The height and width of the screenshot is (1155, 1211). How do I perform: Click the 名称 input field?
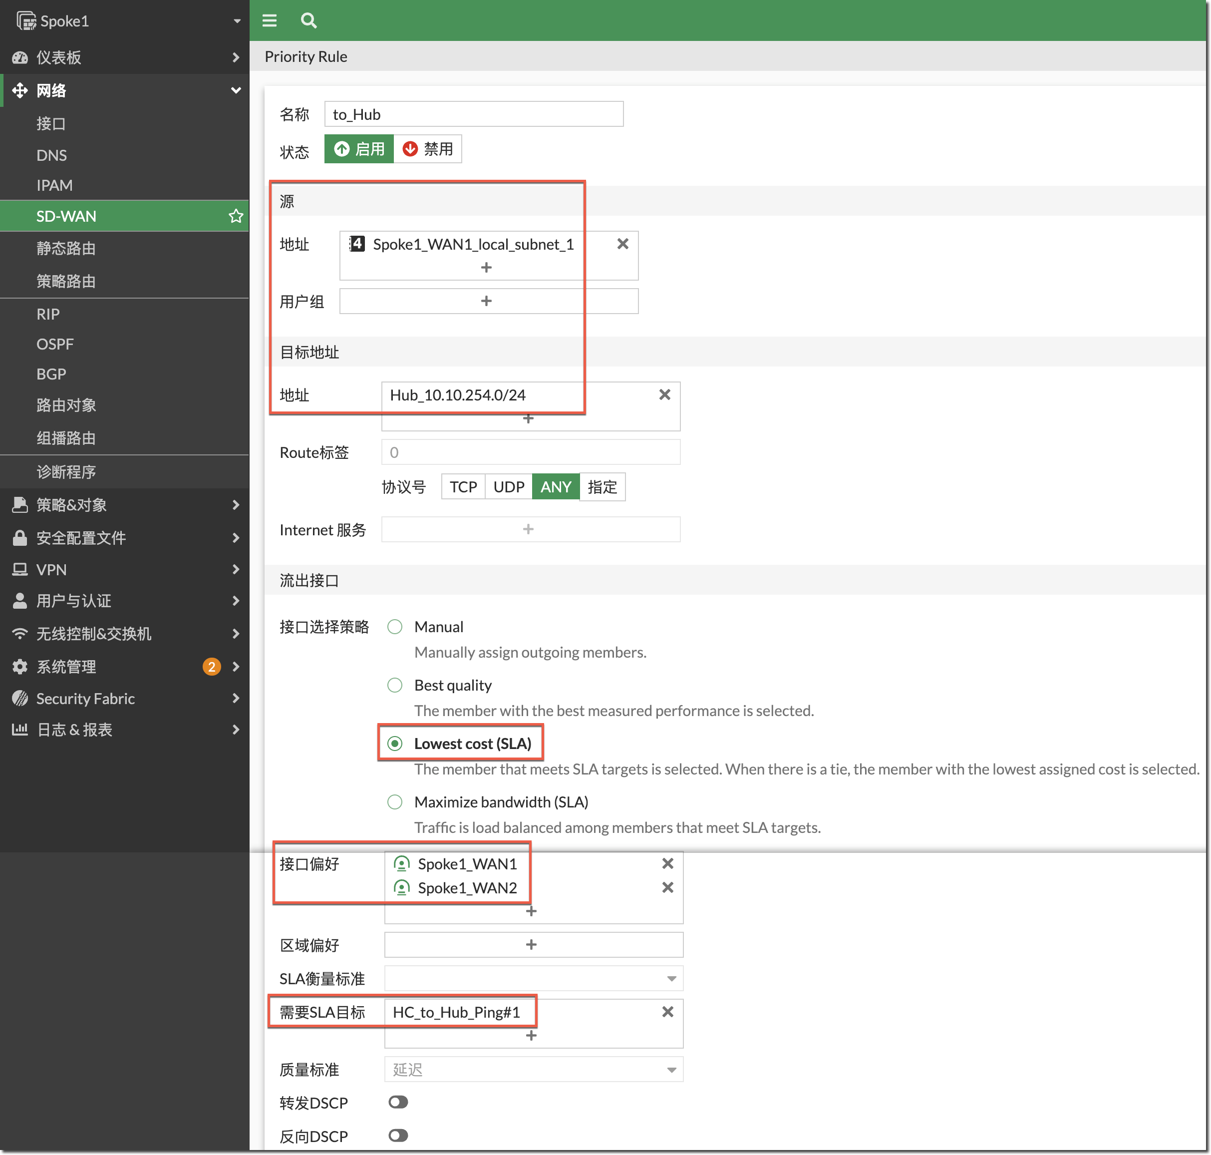pos(473,114)
